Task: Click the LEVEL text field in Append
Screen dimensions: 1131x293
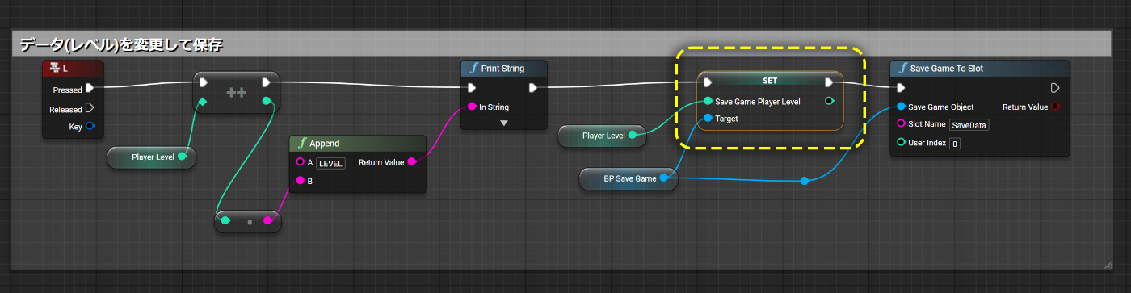Action: click(x=330, y=162)
